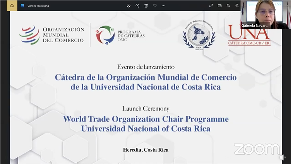The width and height of the screenshot is (291, 164).
Task: Click the Cortina-Inicio.png file name
Action: [38, 6]
